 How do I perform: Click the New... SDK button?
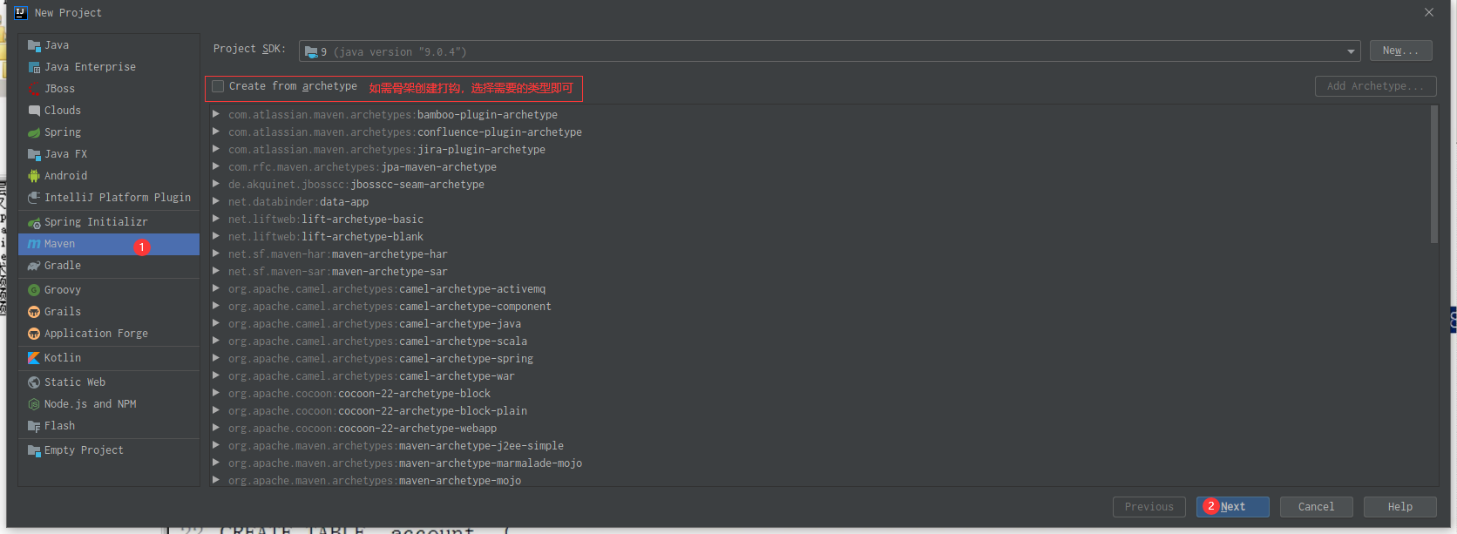click(x=1400, y=51)
